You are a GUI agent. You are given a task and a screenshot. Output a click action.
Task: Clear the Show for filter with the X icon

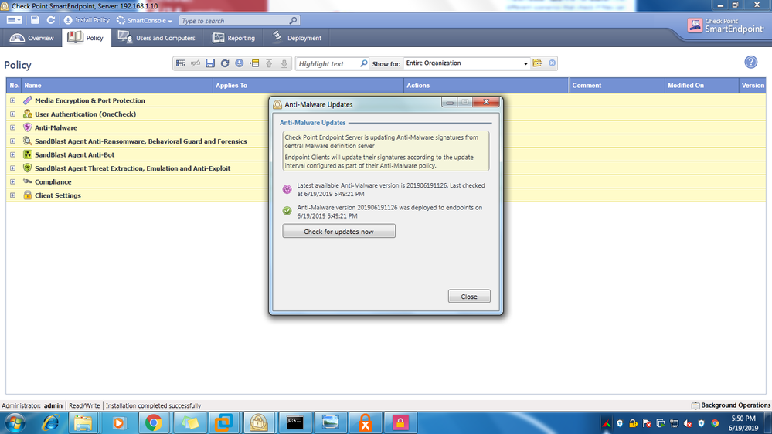coord(553,63)
